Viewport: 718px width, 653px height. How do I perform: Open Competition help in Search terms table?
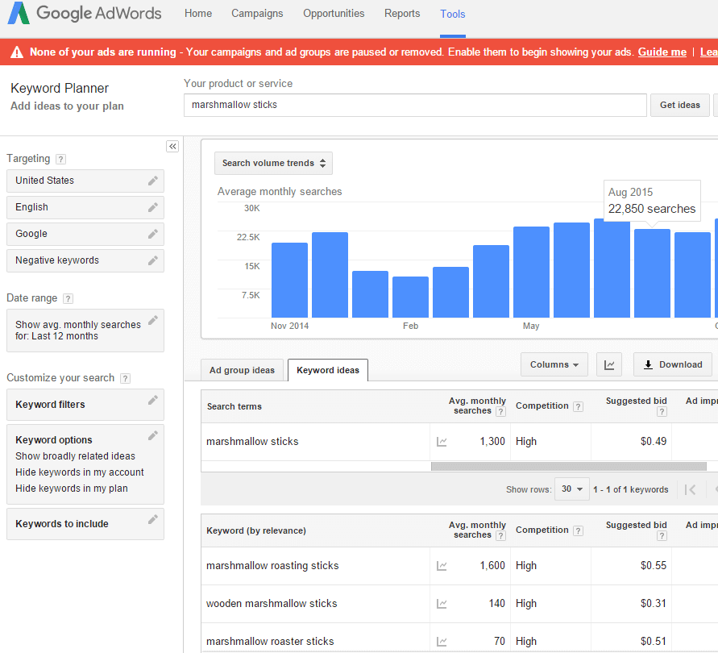[579, 406]
